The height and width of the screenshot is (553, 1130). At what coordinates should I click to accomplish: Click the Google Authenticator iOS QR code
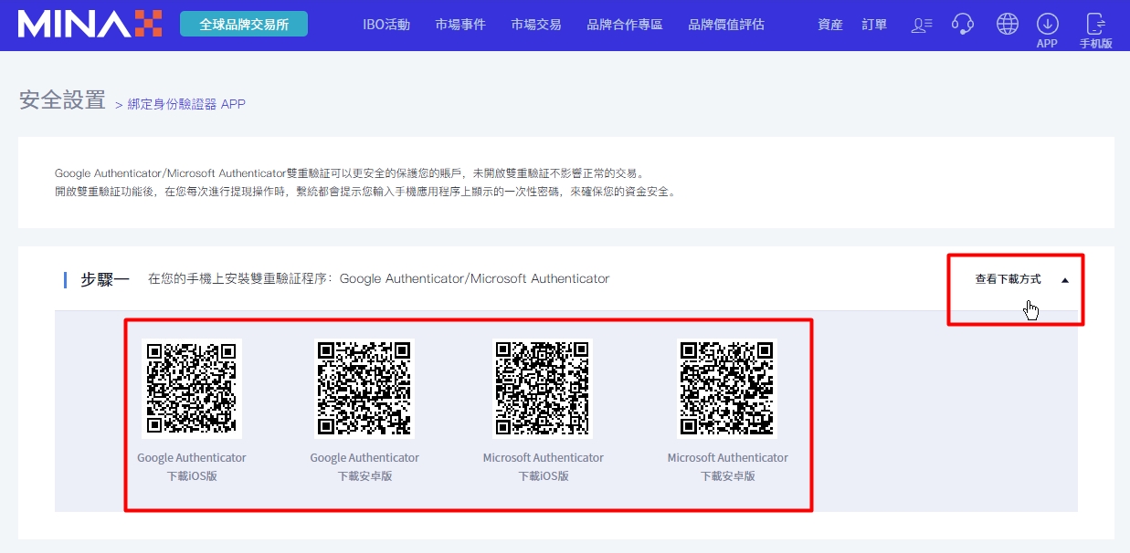click(x=192, y=389)
